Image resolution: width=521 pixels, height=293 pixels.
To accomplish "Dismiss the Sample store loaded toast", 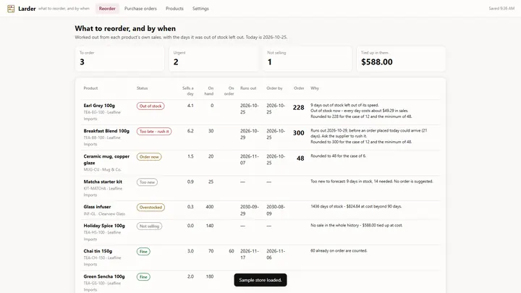I will 260,280.
